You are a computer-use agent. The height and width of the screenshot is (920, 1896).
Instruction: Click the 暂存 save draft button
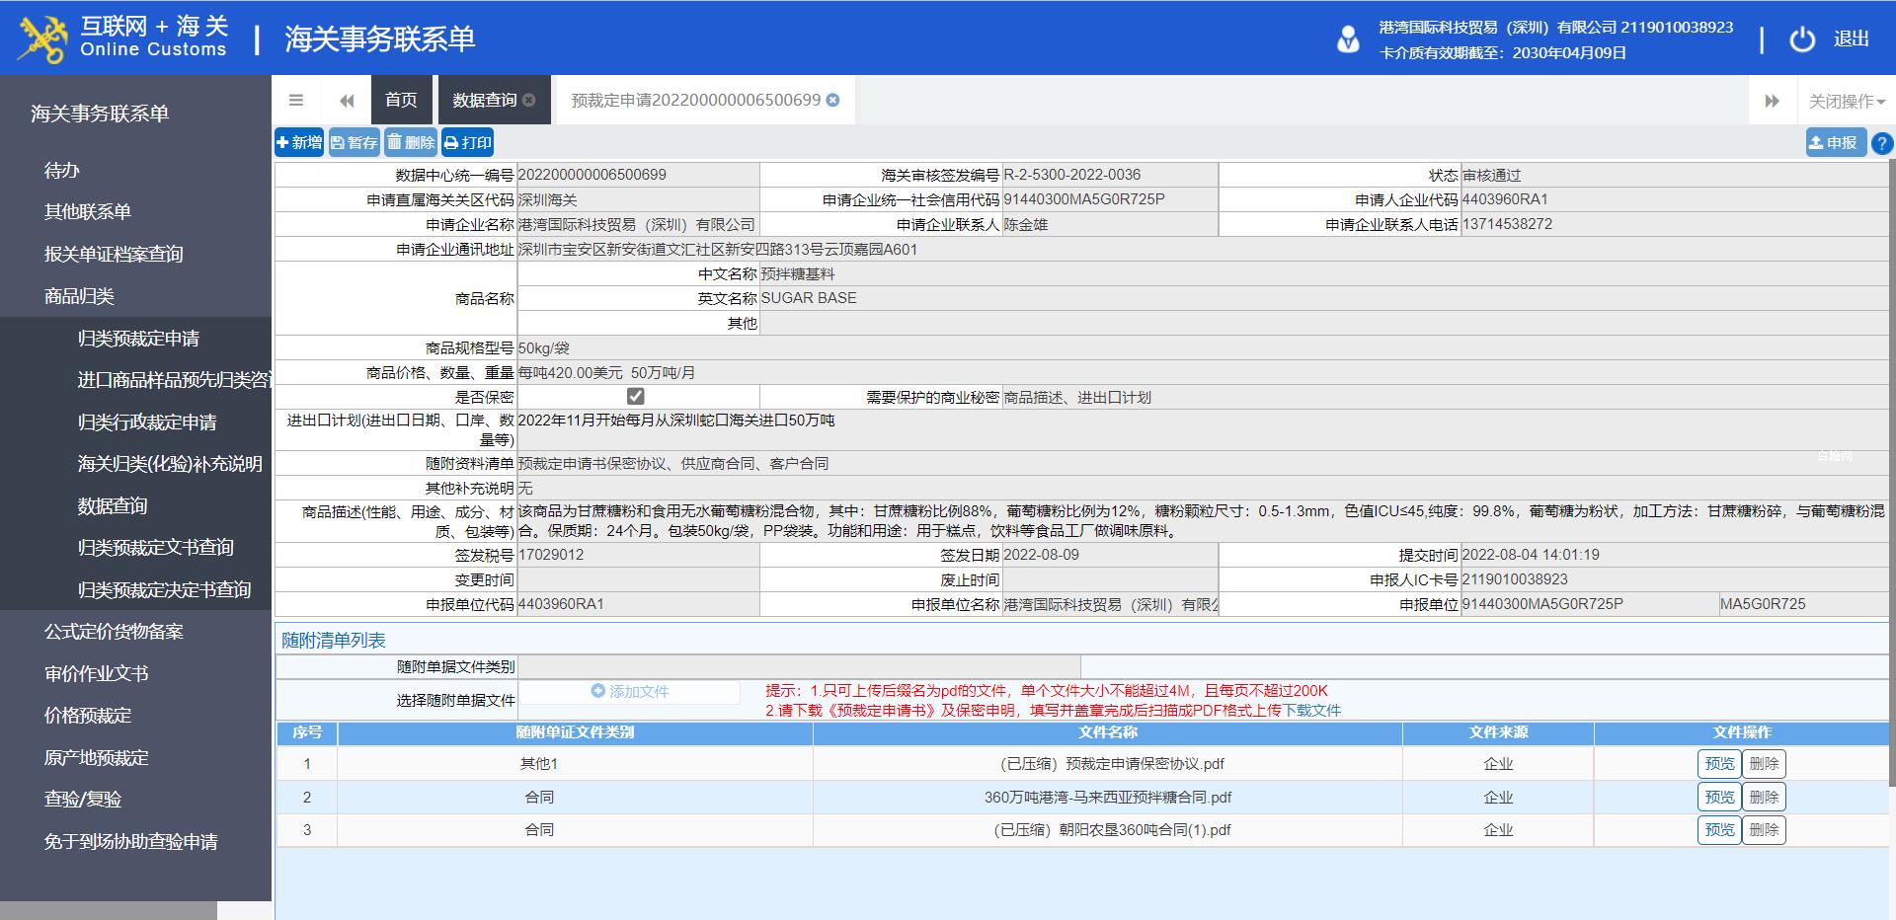pyautogui.click(x=354, y=142)
